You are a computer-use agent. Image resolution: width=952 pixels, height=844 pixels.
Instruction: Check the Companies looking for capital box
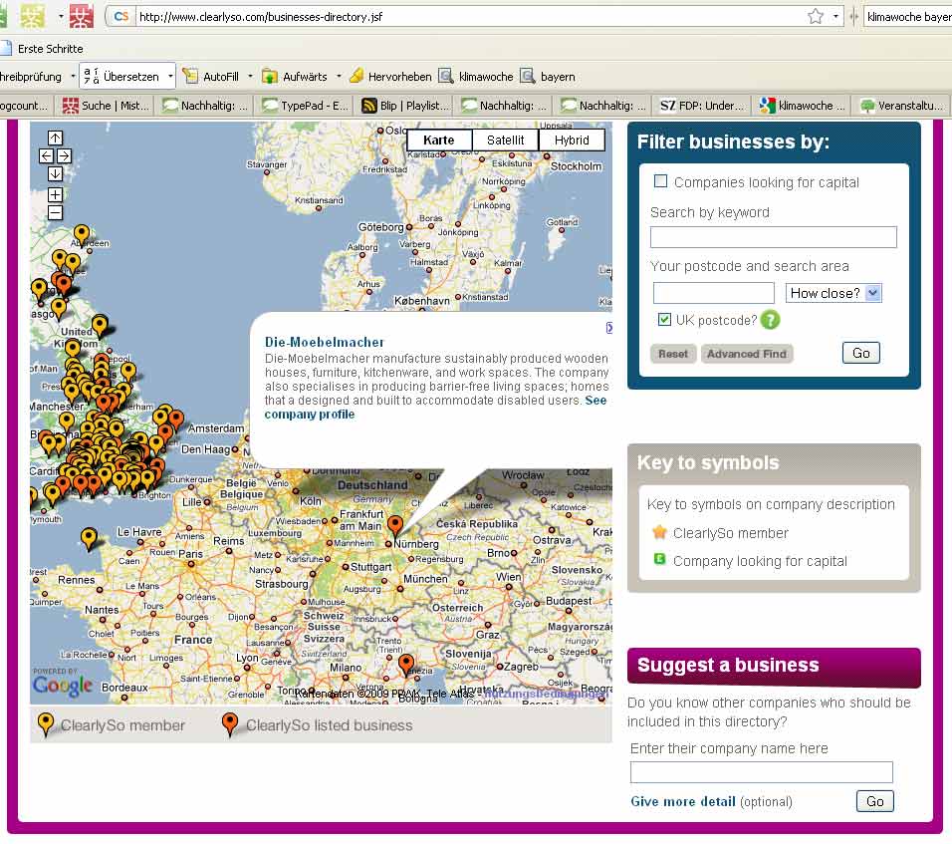(x=660, y=181)
